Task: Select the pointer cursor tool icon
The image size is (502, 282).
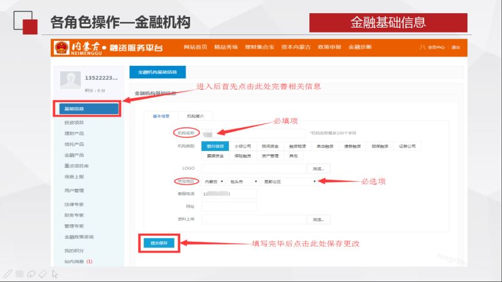Action: [x=55, y=274]
